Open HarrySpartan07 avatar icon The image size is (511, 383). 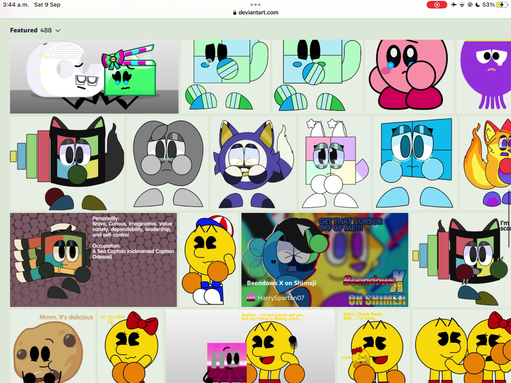tap(251, 298)
